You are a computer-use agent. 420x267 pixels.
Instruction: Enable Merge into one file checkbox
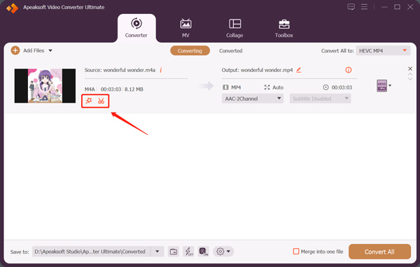coord(296,252)
